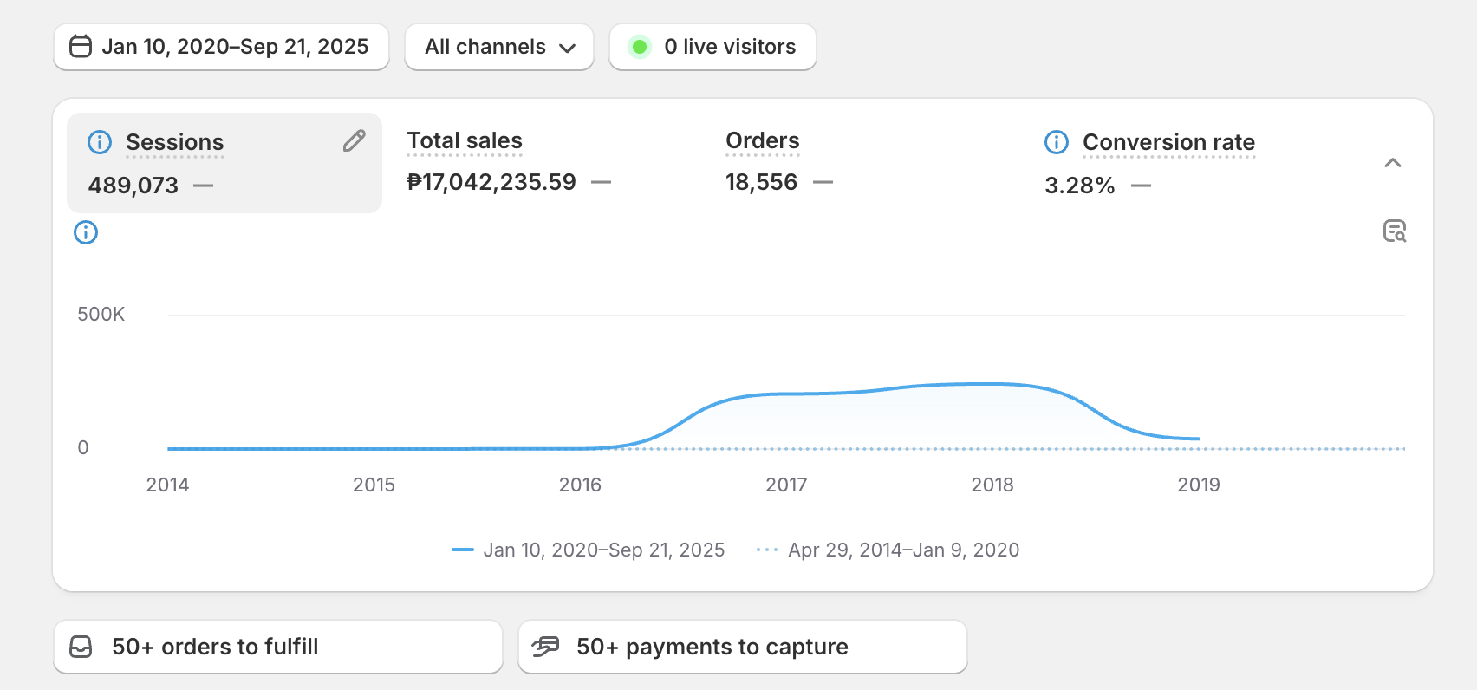Click the info icon above the chart

tap(86, 232)
